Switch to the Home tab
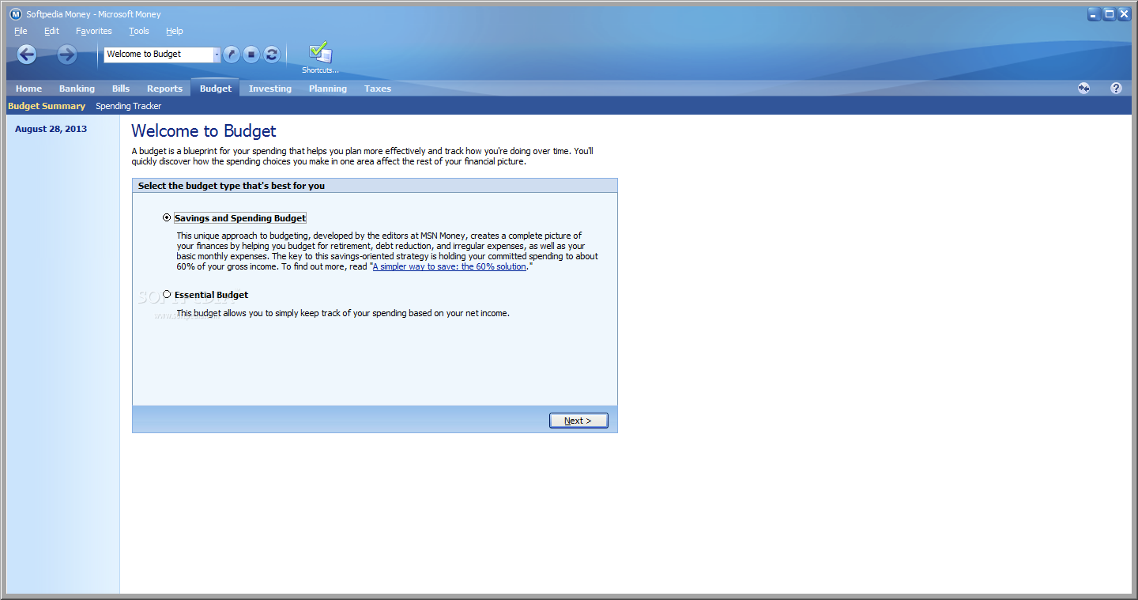This screenshot has height=600, width=1138. [x=28, y=89]
